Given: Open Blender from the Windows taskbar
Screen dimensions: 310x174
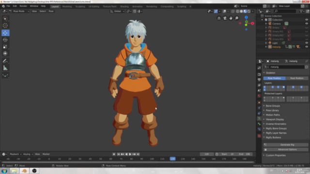Looking at the screenshot, I should point(25,171).
